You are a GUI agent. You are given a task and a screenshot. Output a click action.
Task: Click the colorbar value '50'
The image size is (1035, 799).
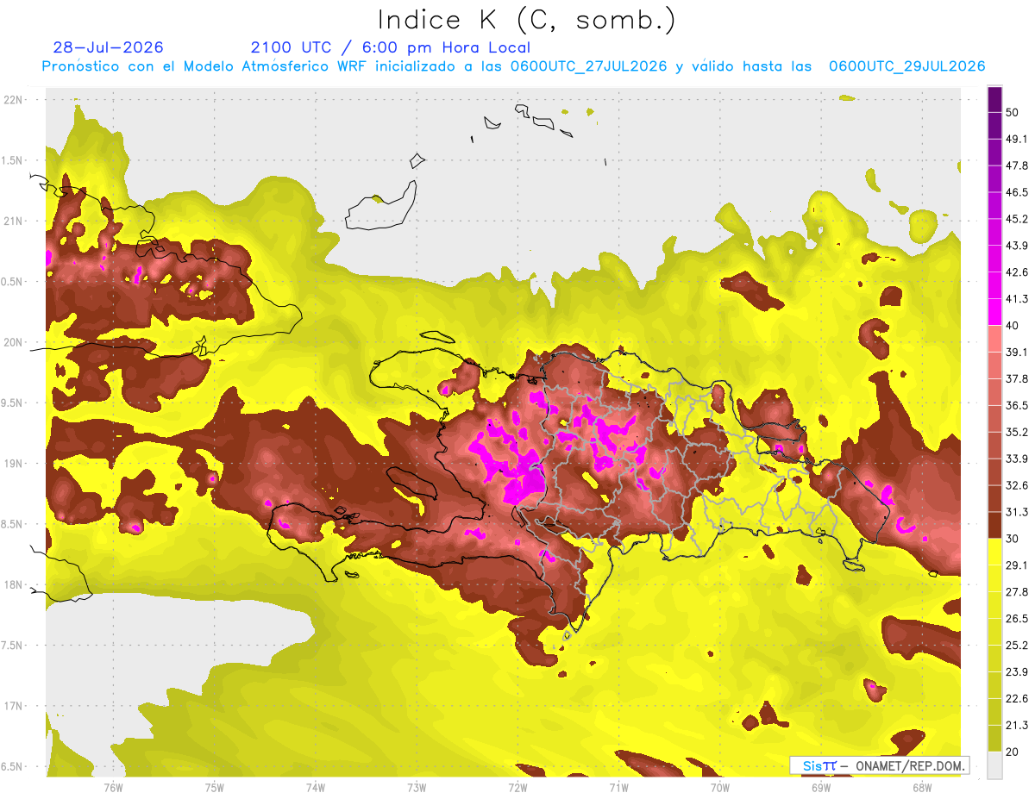[x=1013, y=112]
